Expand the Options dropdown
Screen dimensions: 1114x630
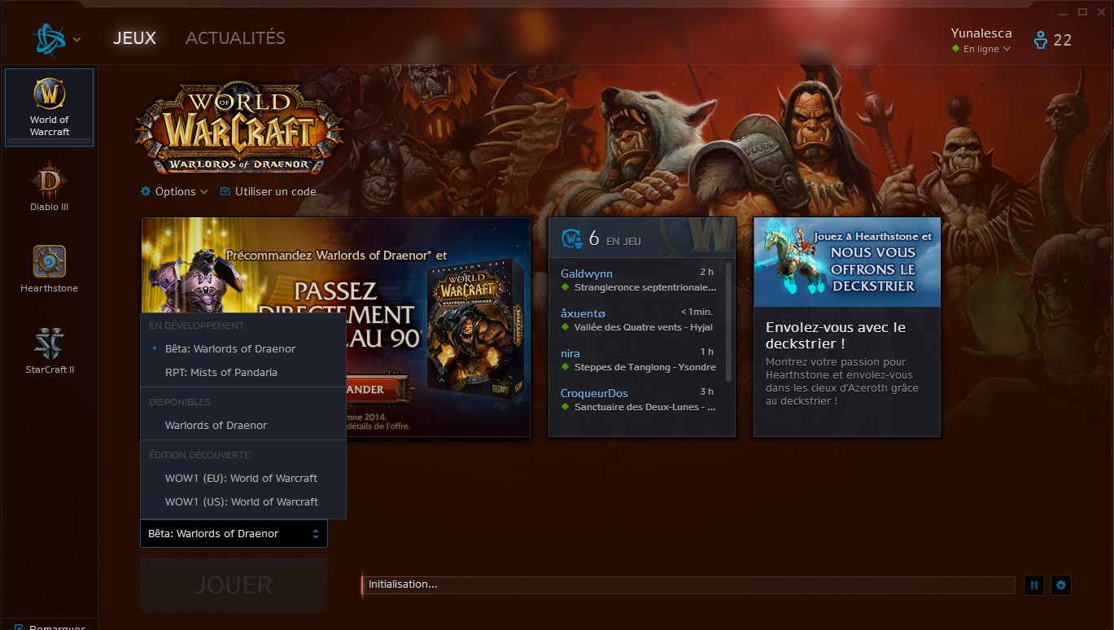coord(174,191)
